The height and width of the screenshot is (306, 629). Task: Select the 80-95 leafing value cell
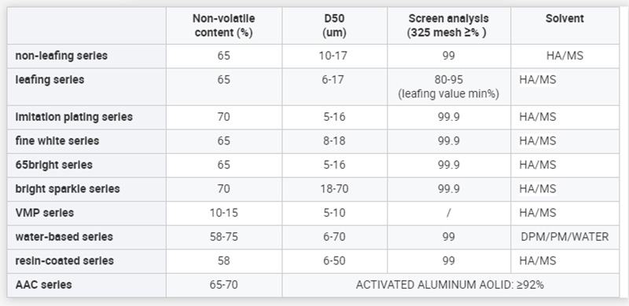(x=448, y=86)
